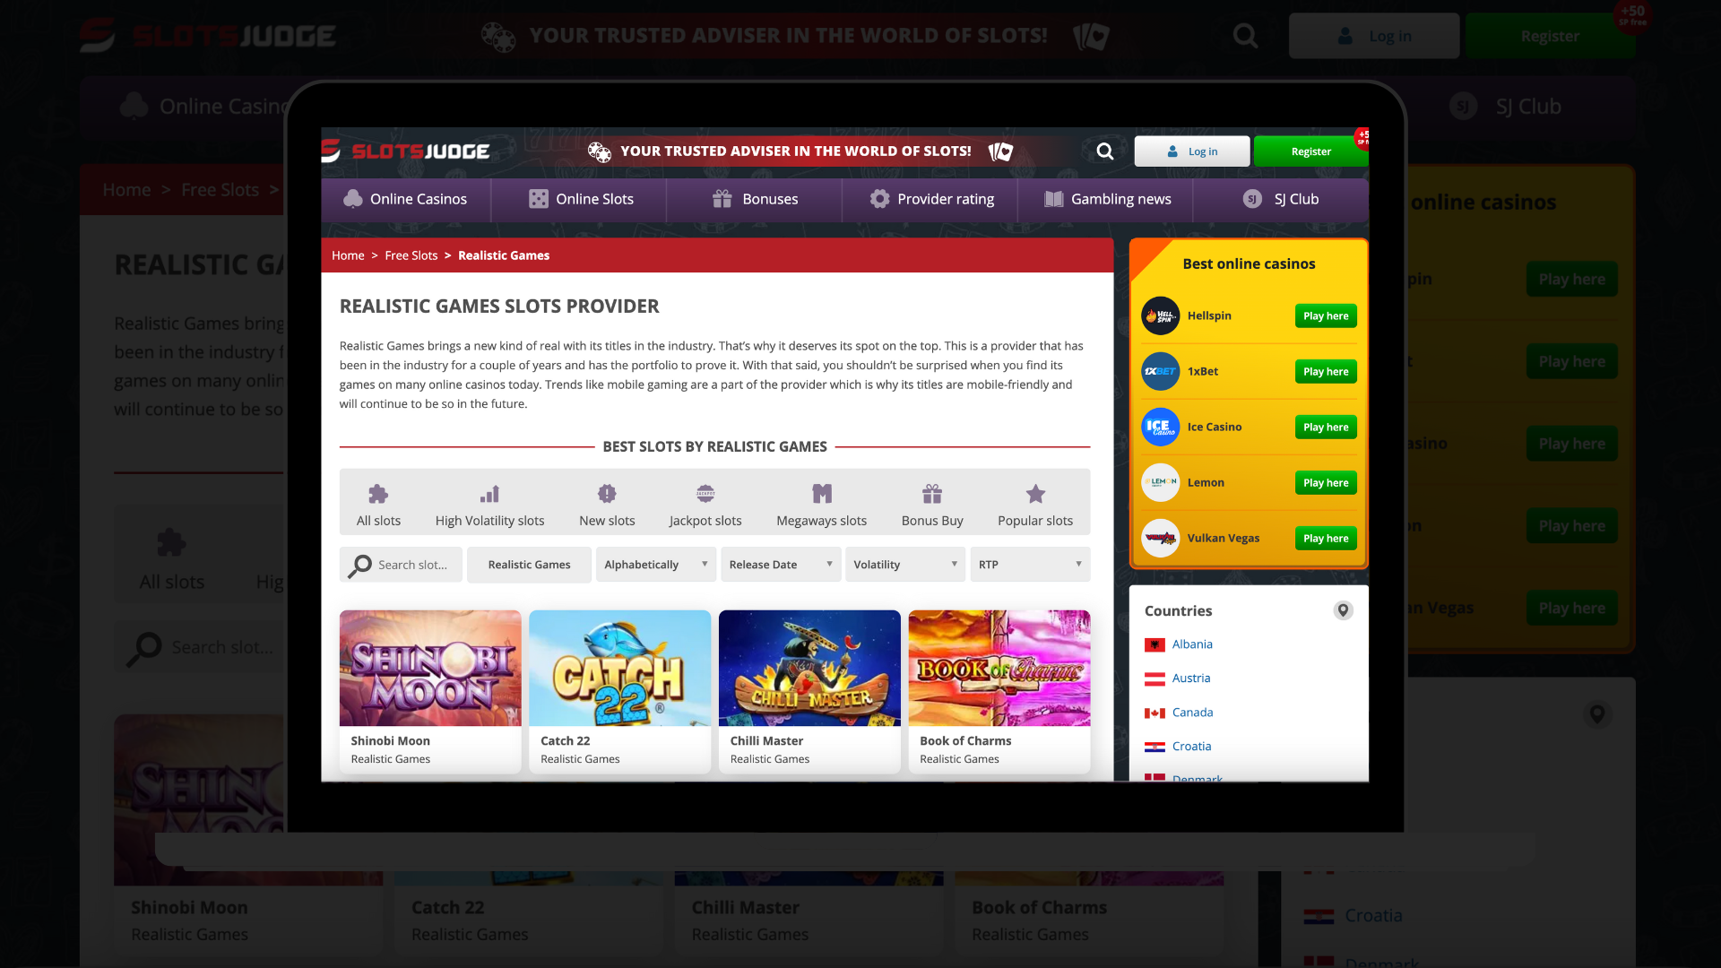Image resolution: width=1721 pixels, height=968 pixels.
Task: Click the Realistic Games provider filter button
Action: coord(529,565)
